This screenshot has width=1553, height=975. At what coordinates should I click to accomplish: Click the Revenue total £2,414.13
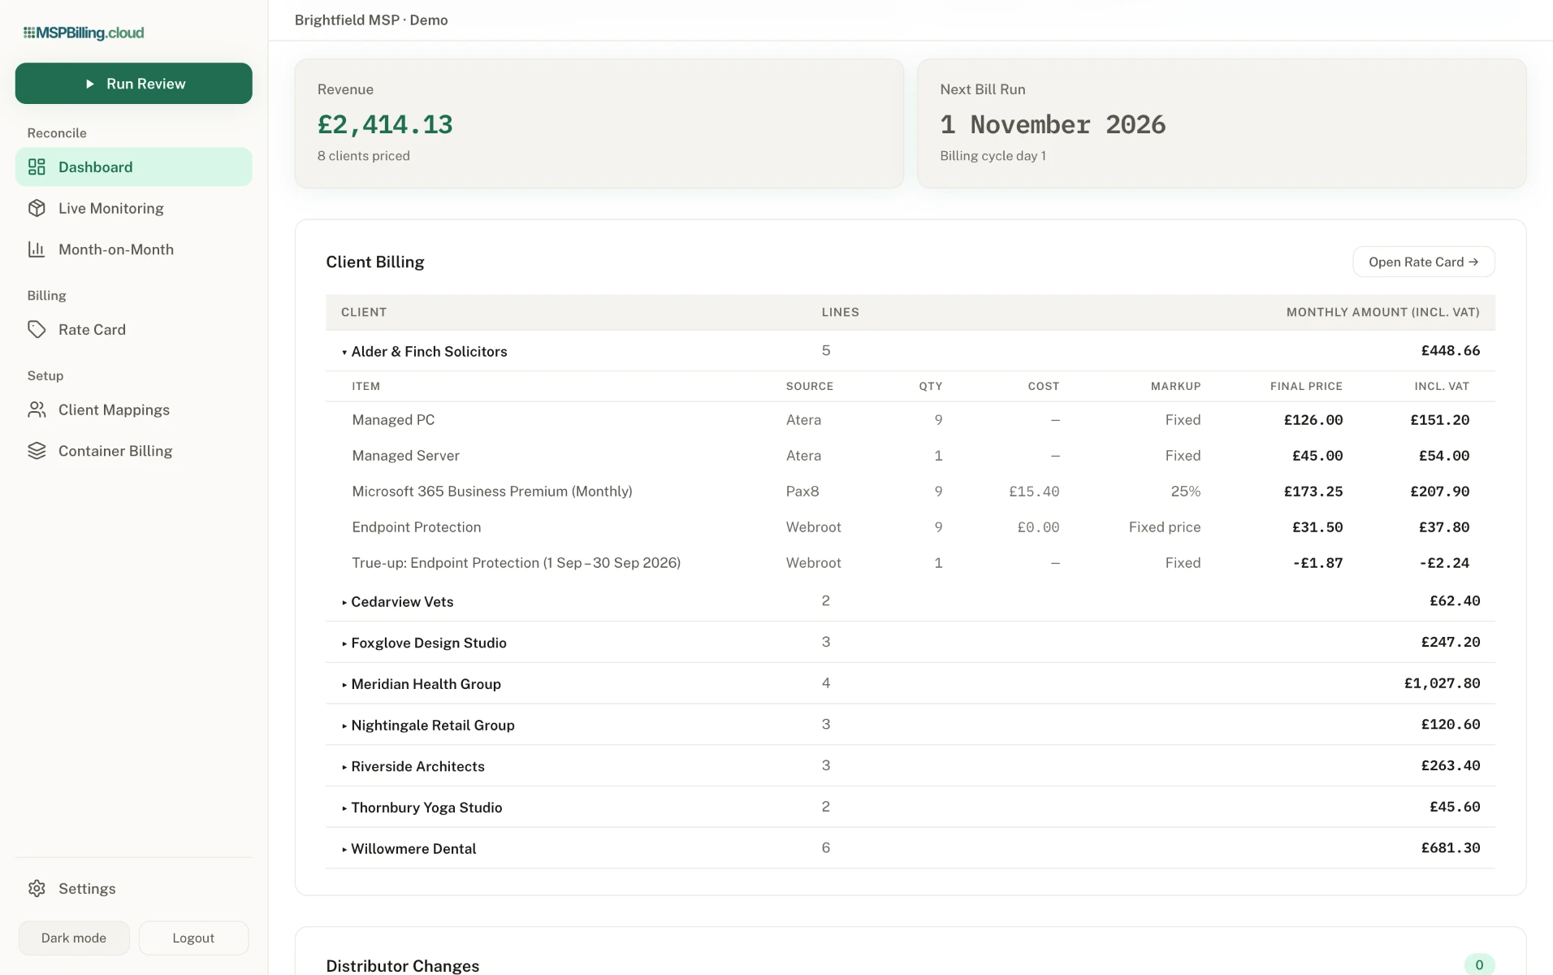[x=385, y=124]
